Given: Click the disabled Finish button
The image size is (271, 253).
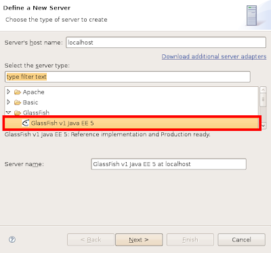Looking at the screenshot, I should (190, 239).
